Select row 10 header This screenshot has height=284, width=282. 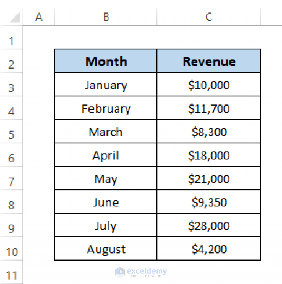point(11,249)
